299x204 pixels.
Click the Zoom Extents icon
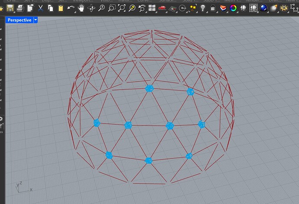coord(122,8)
